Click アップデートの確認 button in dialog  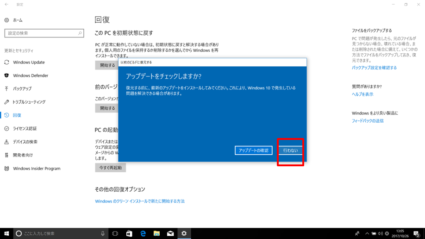point(253,150)
